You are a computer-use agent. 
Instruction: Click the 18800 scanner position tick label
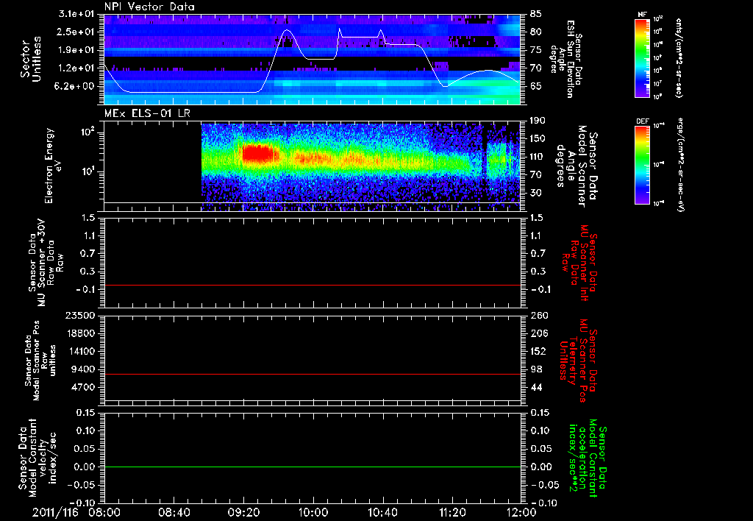click(81, 333)
